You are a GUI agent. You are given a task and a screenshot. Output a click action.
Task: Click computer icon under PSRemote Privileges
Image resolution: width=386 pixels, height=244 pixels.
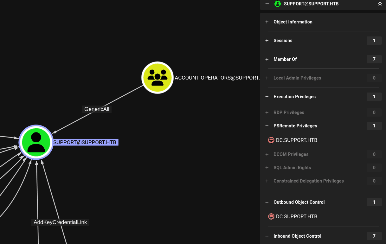coord(271,140)
